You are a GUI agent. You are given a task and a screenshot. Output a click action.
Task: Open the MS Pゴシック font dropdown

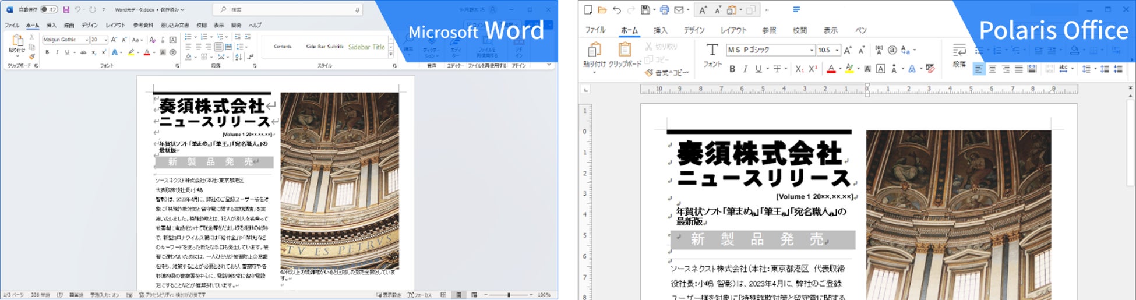(x=811, y=50)
